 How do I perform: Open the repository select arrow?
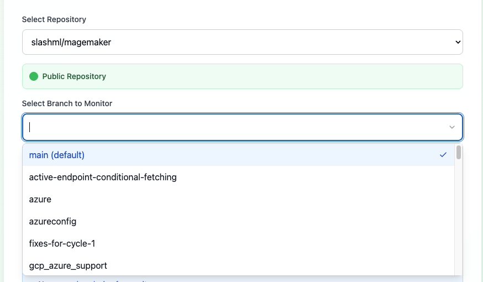point(458,42)
